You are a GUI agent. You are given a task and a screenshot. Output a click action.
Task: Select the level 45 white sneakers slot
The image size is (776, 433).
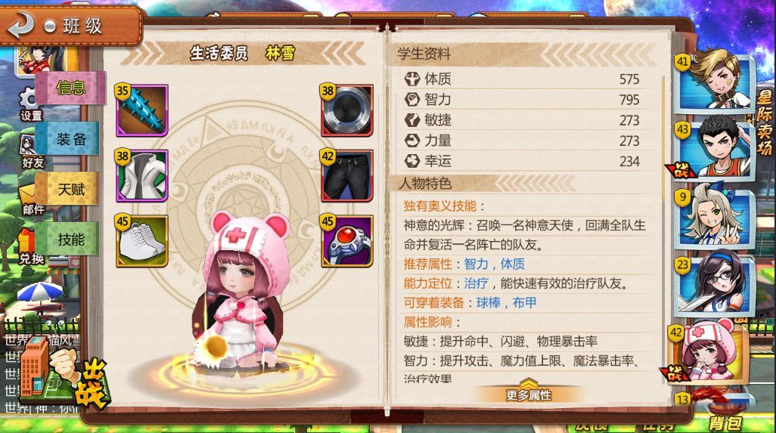pyautogui.click(x=142, y=241)
